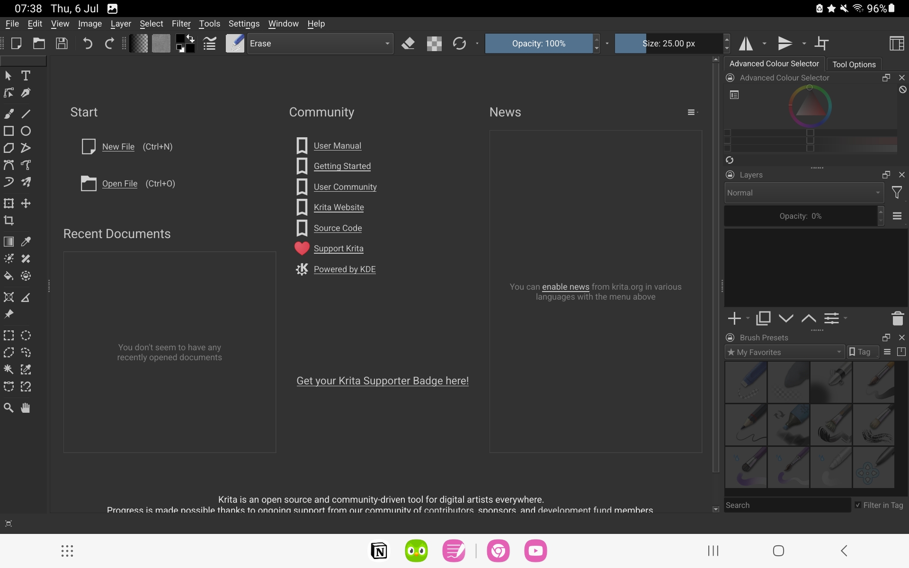This screenshot has width=909, height=568.
Task: Expand Horizontal Mirror options arrow
Action: coord(764,44)
